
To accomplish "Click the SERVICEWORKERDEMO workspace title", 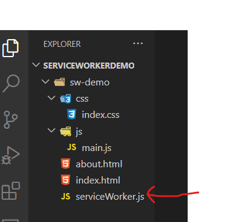I will click(89, 66).
